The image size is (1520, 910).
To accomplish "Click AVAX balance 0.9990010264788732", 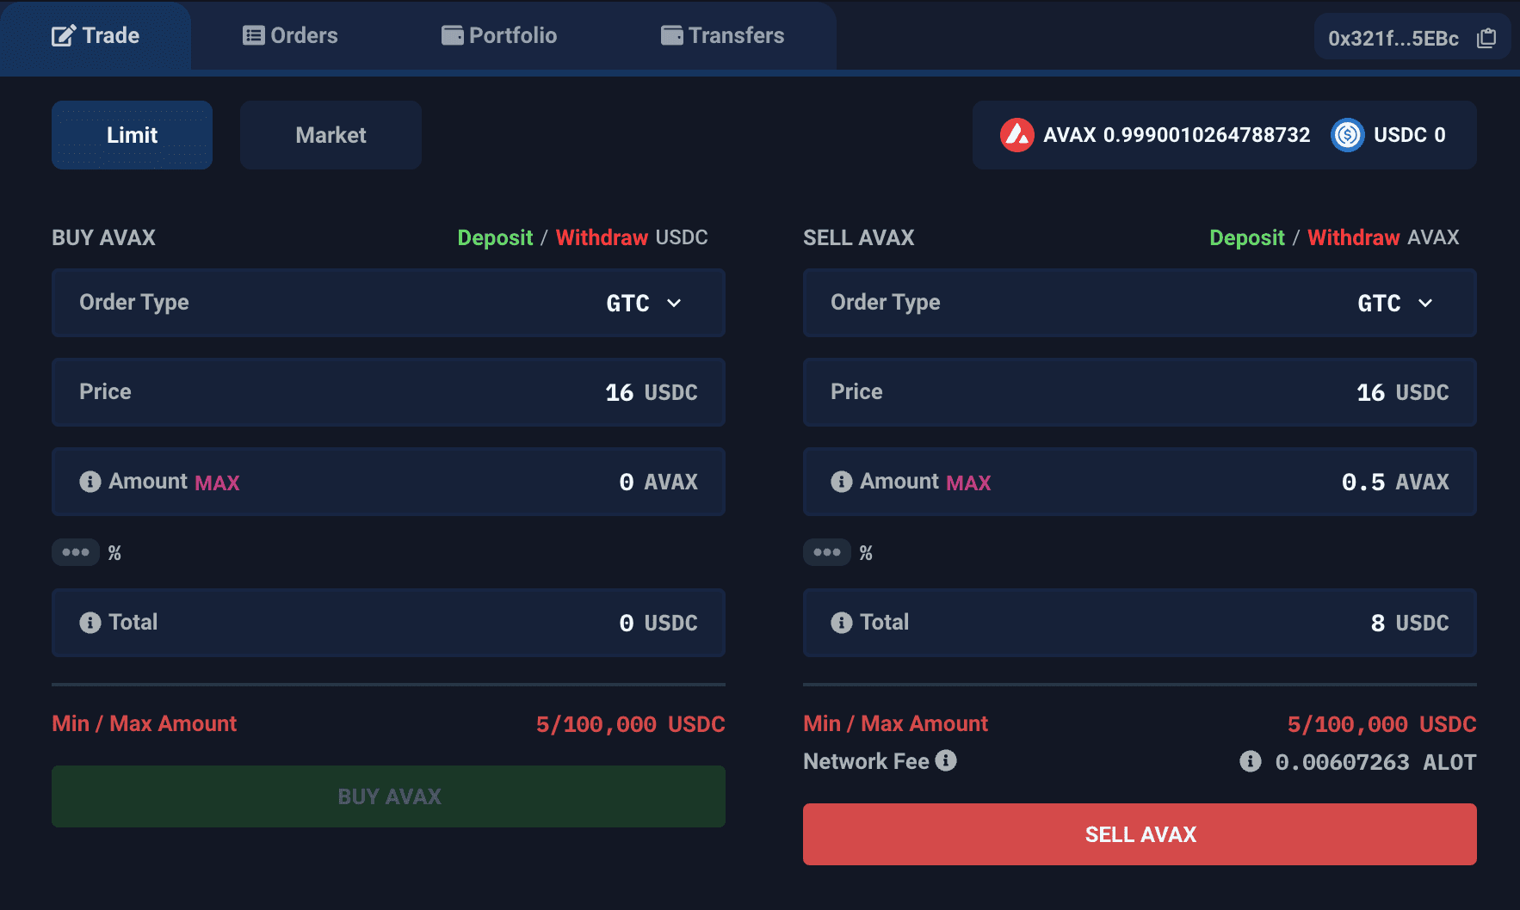I will pyautogui.click(x=1177, y=135).
